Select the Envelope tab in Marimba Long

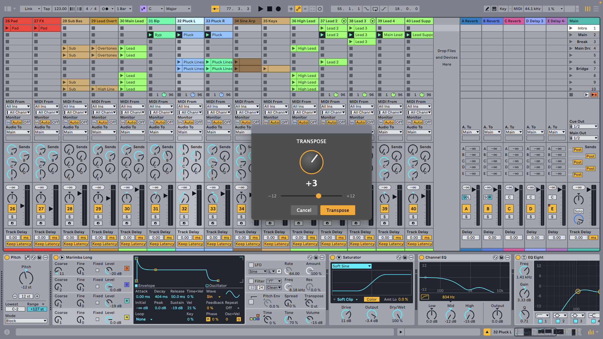pyautogui.click(x=145, y=286)
